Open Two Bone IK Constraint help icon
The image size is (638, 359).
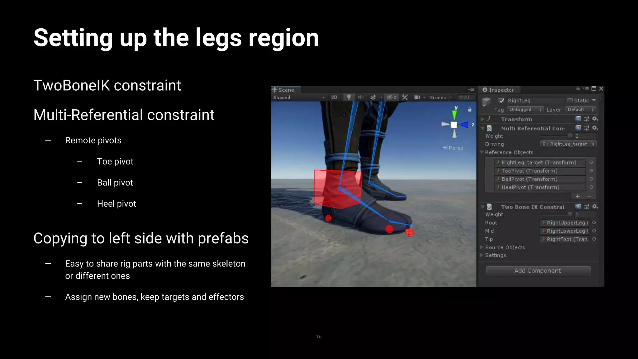pos(578,206)
